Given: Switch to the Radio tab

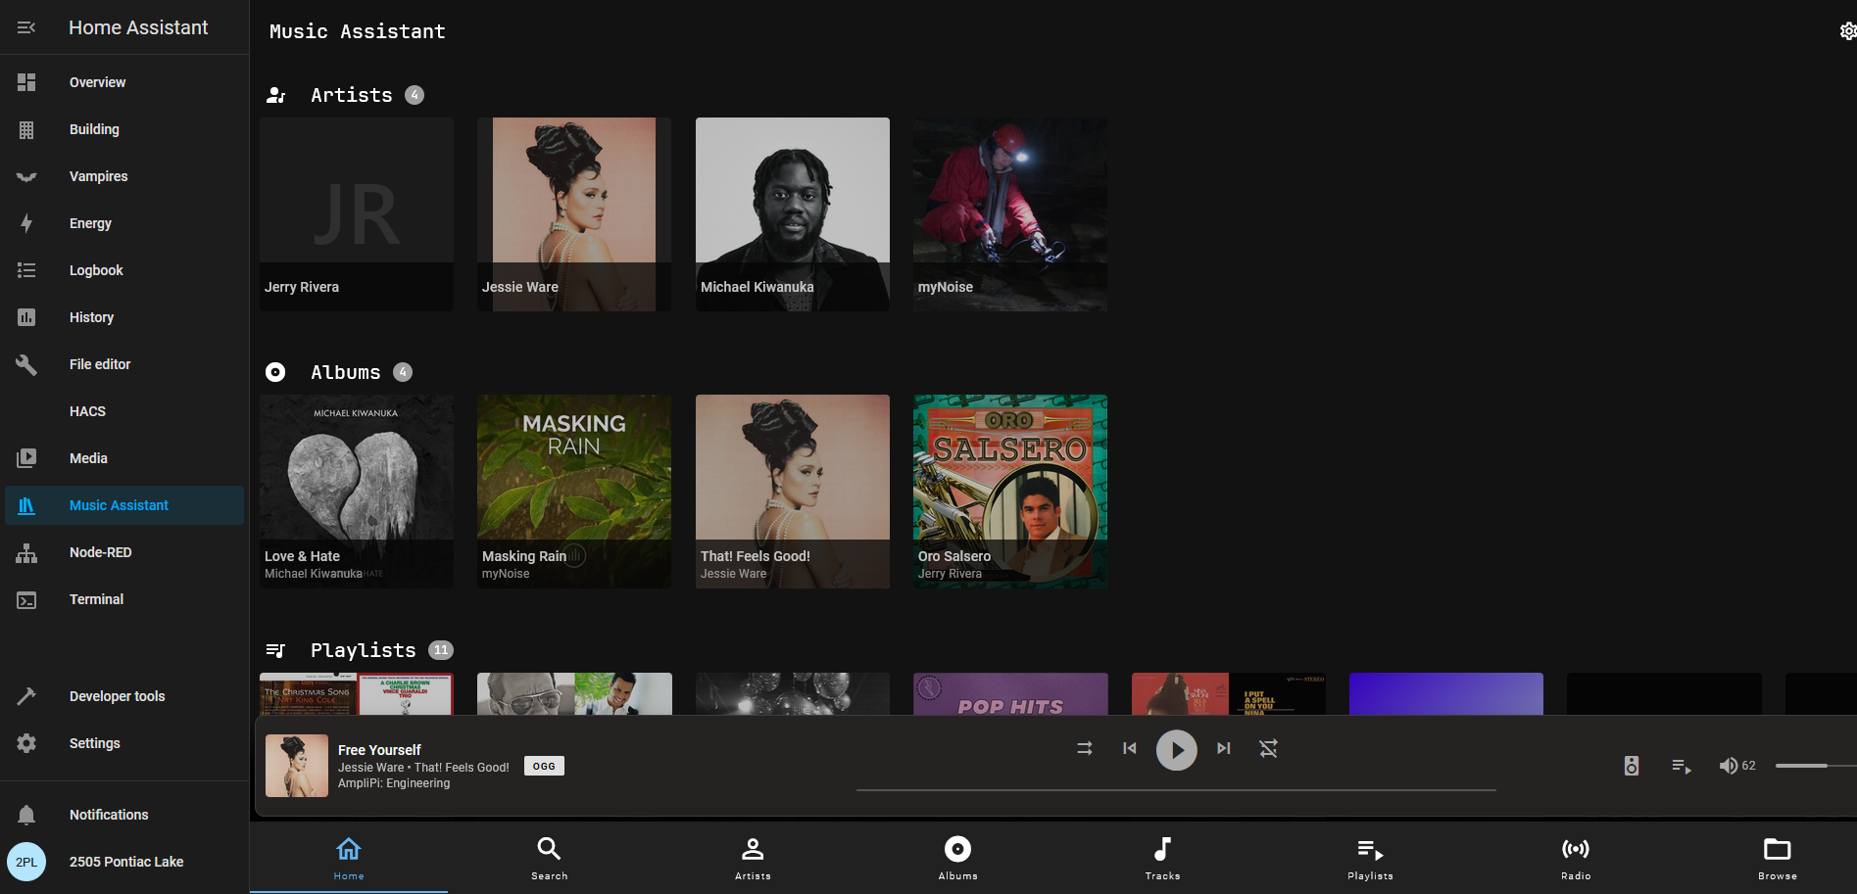Looking at the screenshot, I should [x=1576, y=858].
